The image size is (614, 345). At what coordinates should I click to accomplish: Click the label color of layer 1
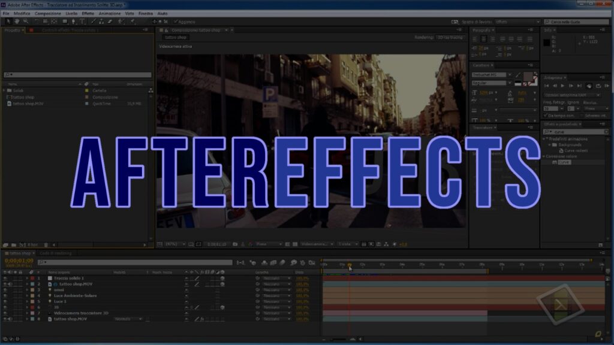point(32,278)
